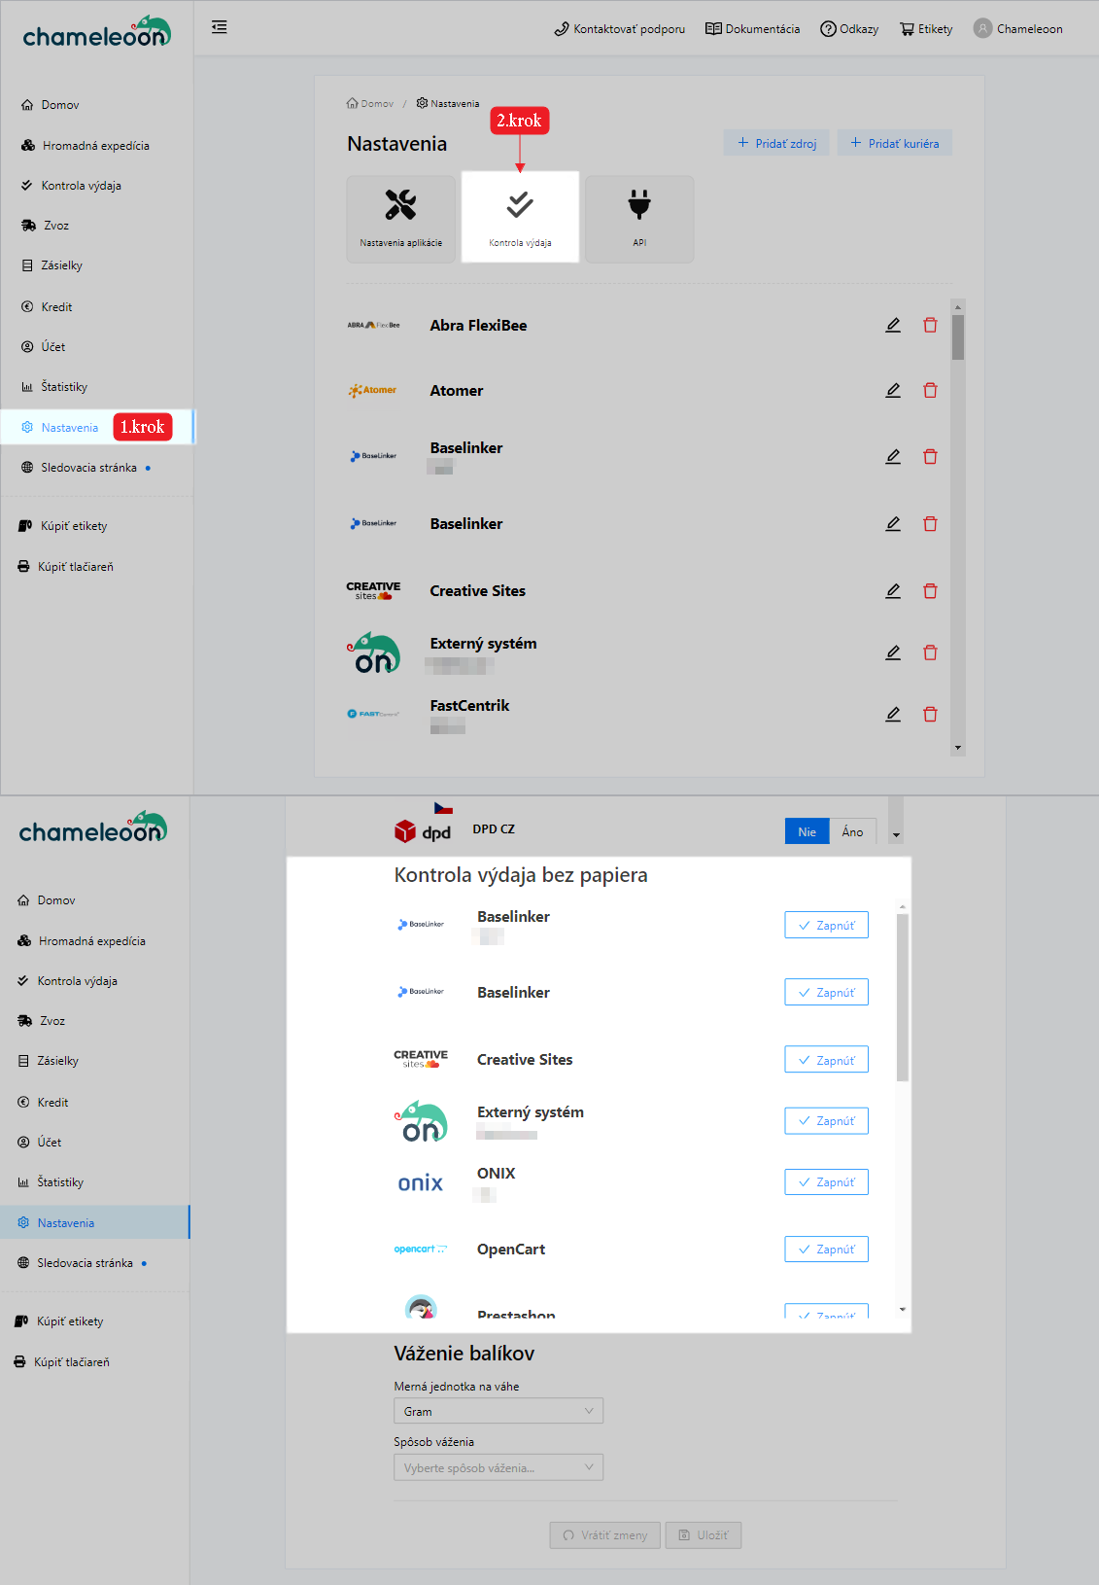Screen dimensions: 1099x1585
Task: Expand the Spôsob váženia dropdown
Action: click(x=498, y=1467)
